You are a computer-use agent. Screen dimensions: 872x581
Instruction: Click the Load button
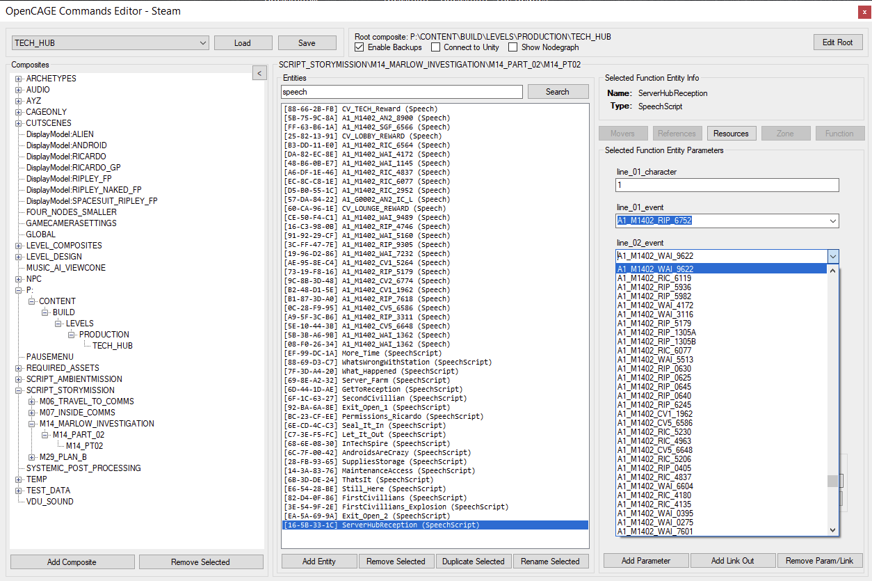pos(243,43)
